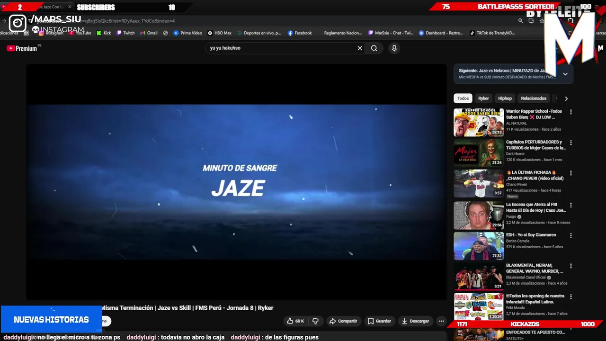Open LA ÚLTIMA FICHADA video thumbnail
Screen dimensions: 606x341
479,183
